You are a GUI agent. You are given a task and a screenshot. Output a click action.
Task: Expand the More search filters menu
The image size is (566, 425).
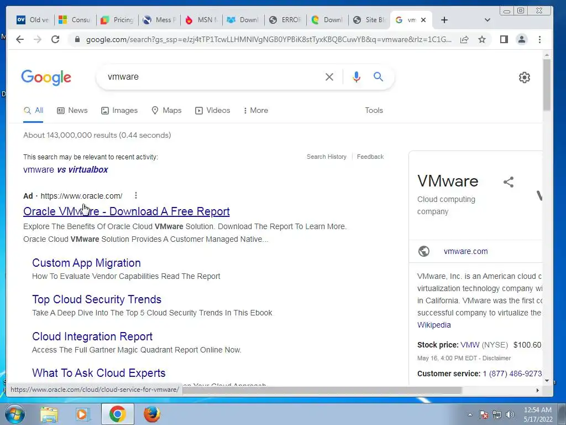click(256, 110)
